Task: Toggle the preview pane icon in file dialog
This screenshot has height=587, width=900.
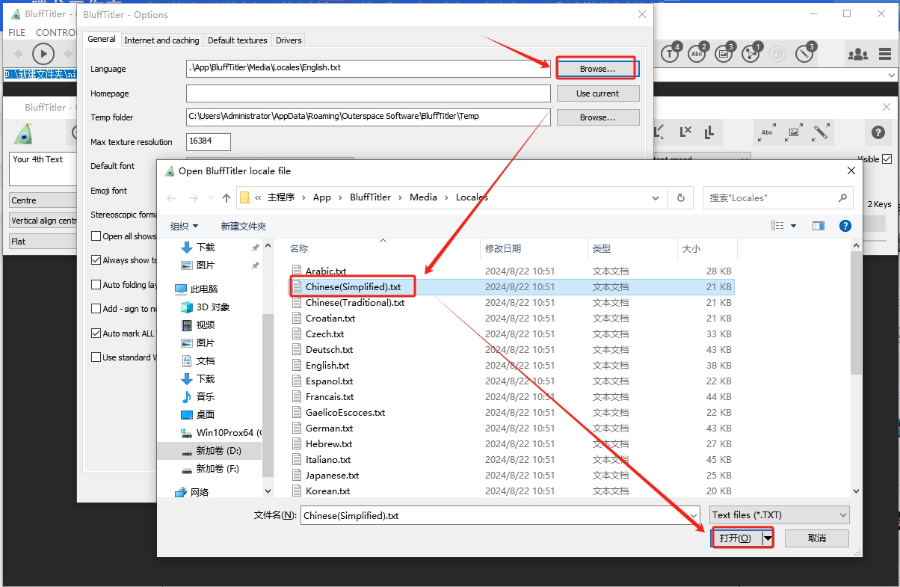Action: [819, 226]
